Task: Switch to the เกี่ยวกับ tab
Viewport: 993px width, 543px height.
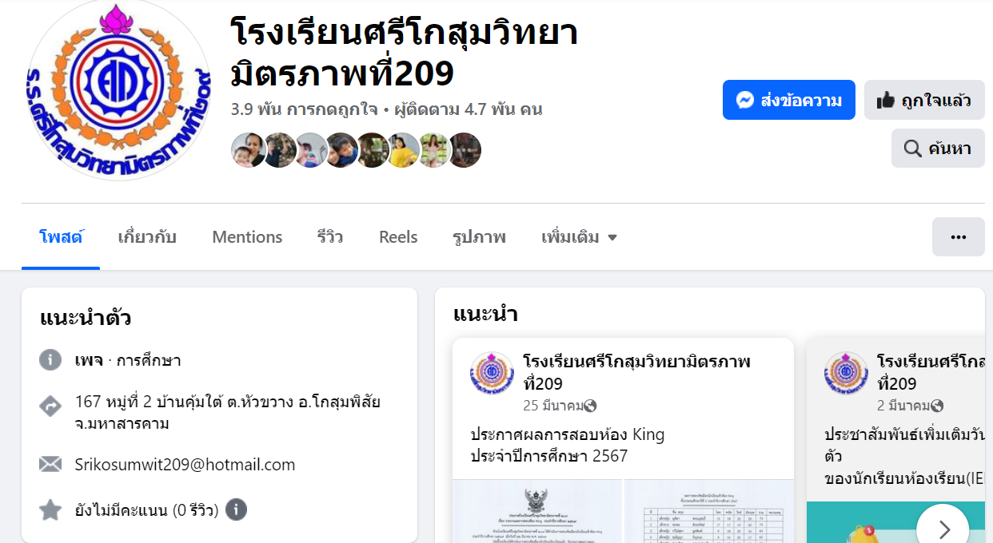Action: 147,237
